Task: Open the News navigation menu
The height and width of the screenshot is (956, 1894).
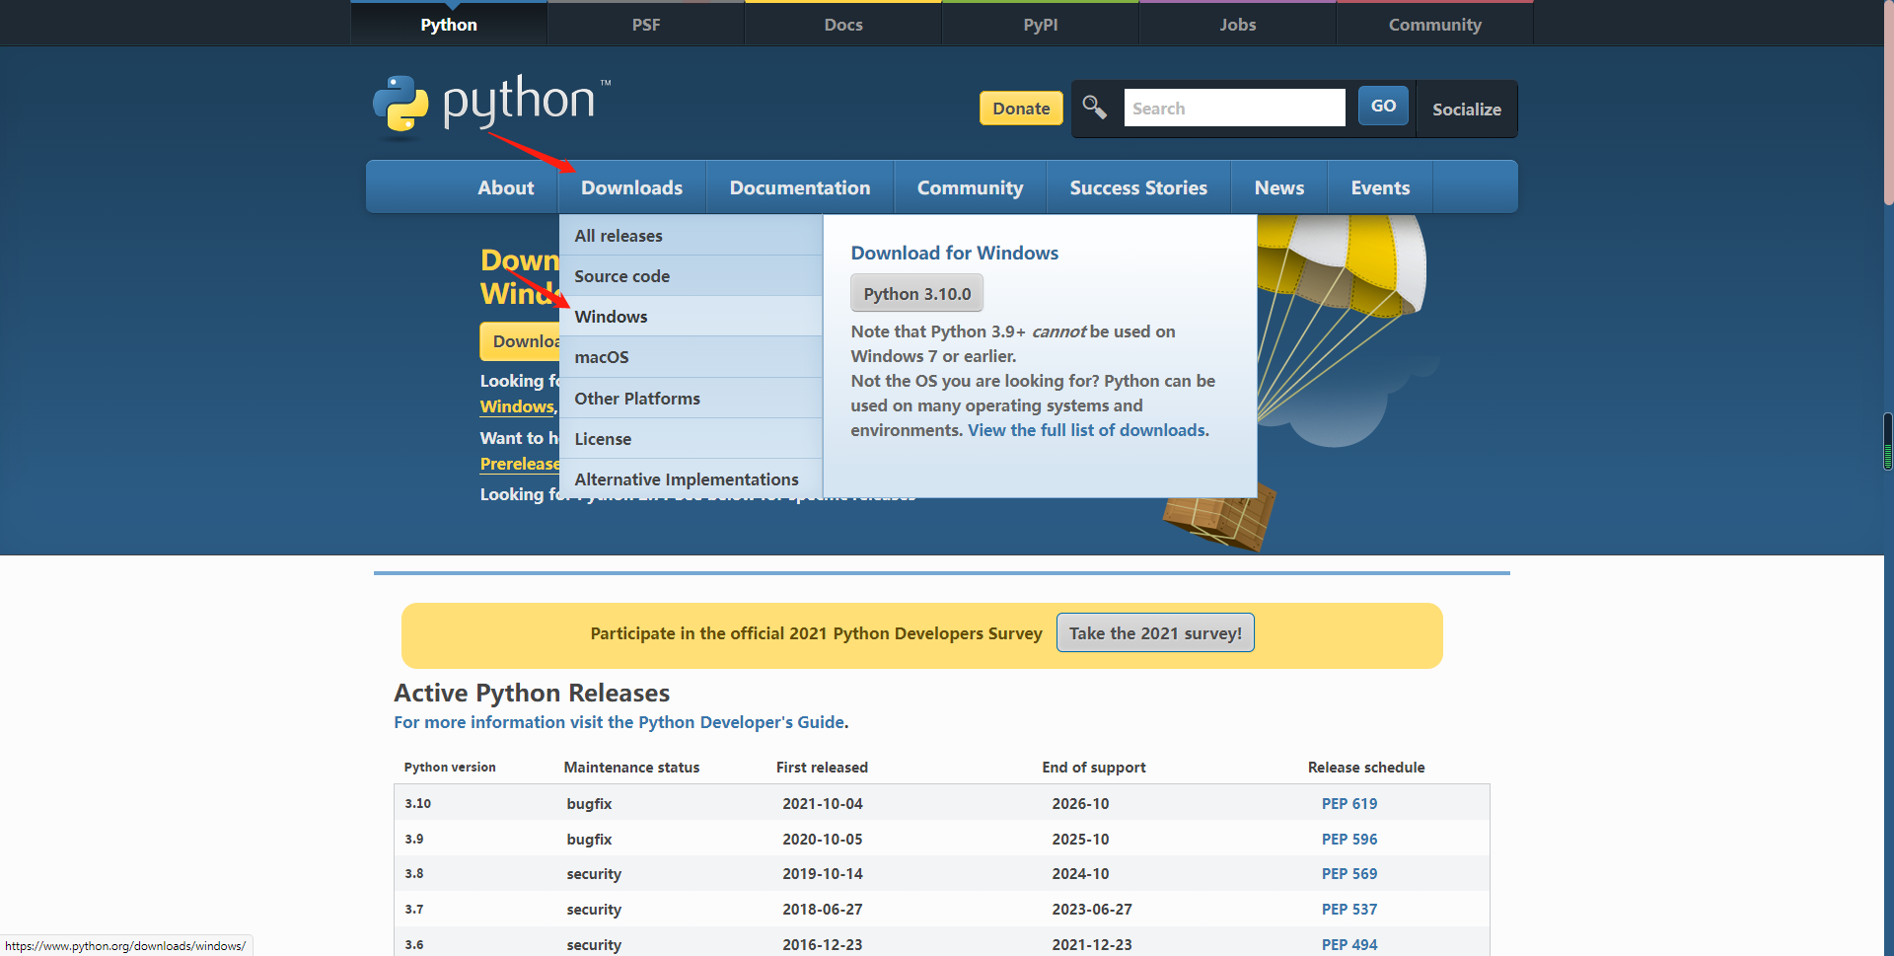Action: click(x=1279, y=187)
